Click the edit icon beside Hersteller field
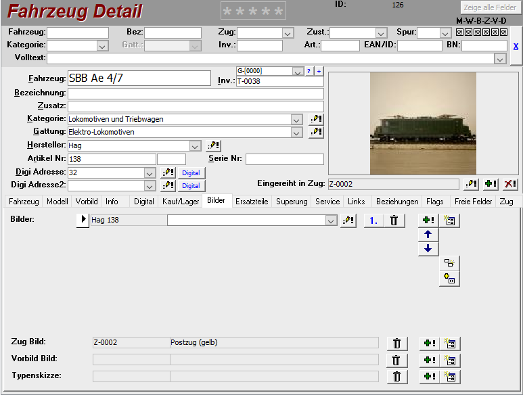 tap(214, 145)
